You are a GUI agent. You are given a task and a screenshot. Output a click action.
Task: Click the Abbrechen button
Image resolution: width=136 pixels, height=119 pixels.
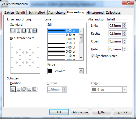[80, 112]
